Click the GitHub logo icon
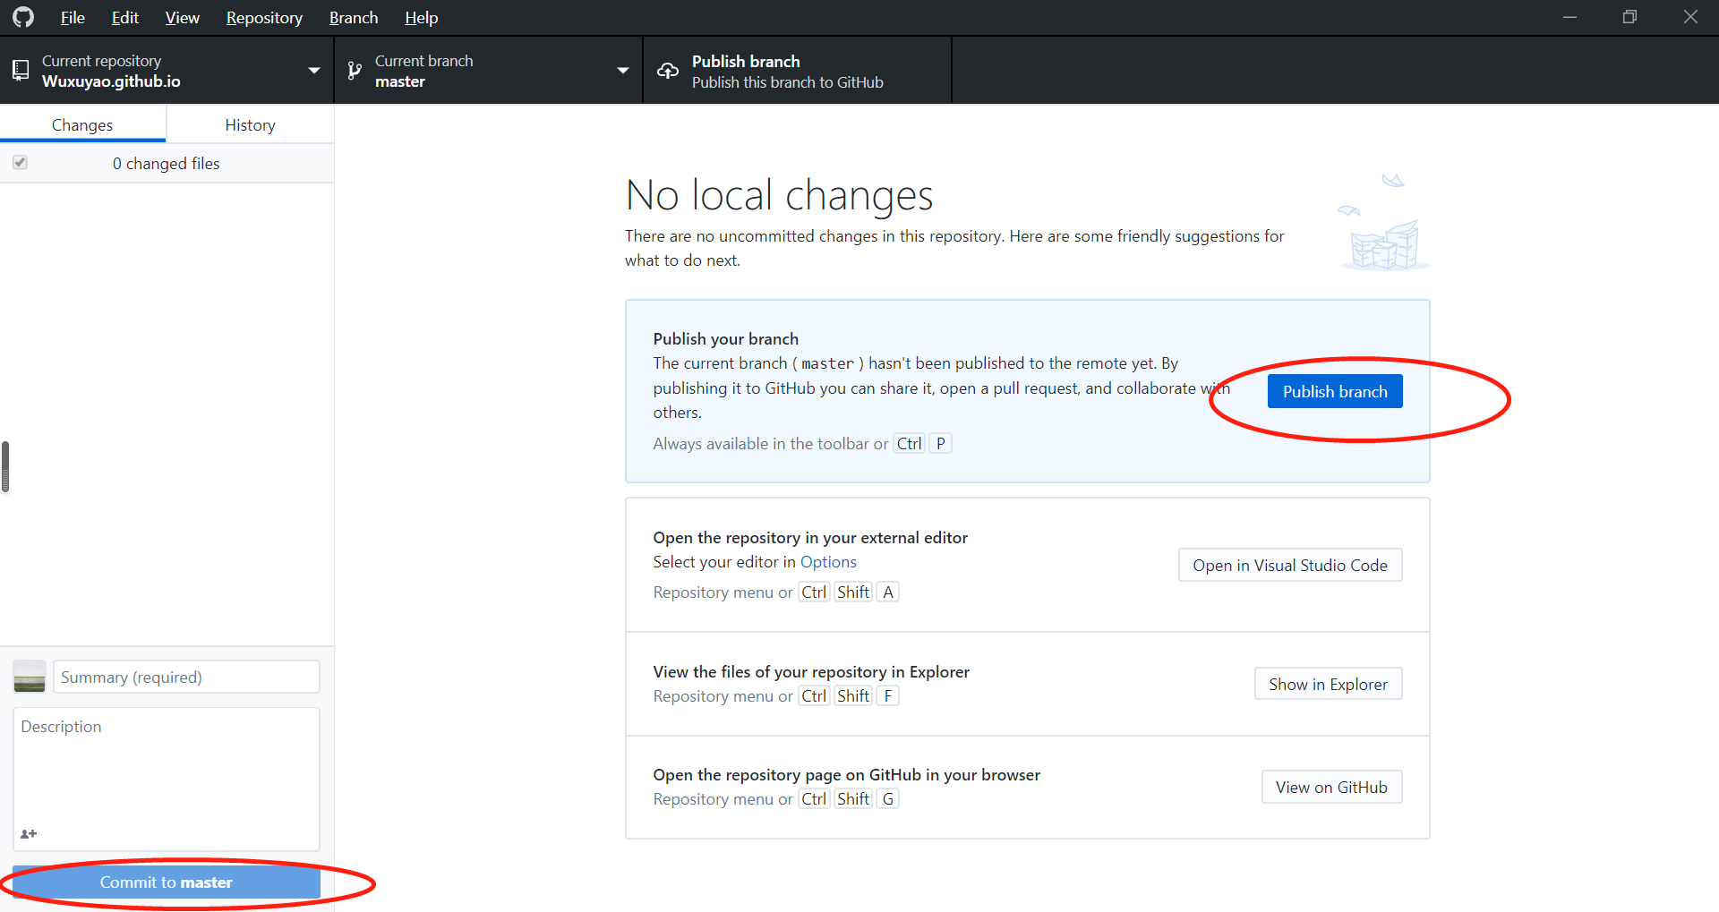Image resolution: width=1719 pixels, height=912 pixels. pyautogui.click(x=23, y=17)
